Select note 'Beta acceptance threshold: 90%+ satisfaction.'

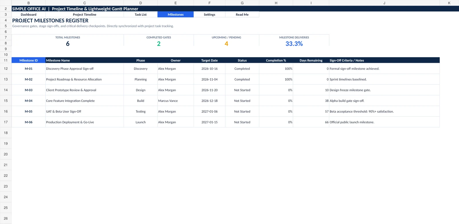click(x=384, y=112)
